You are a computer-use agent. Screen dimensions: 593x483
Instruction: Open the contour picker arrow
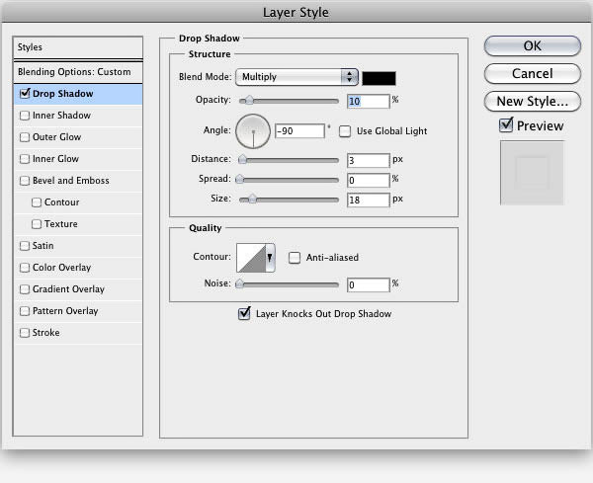[x=270, y=258]
